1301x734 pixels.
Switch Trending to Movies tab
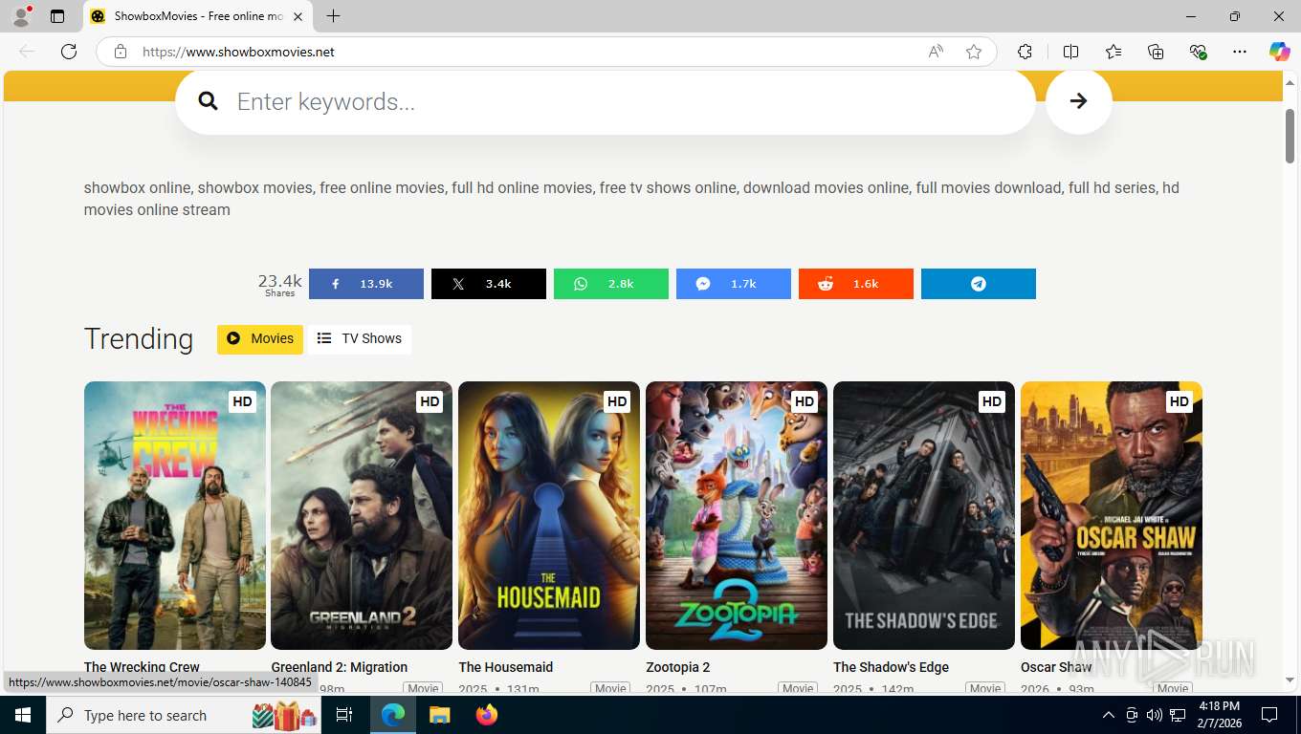[x=260, y=338]
